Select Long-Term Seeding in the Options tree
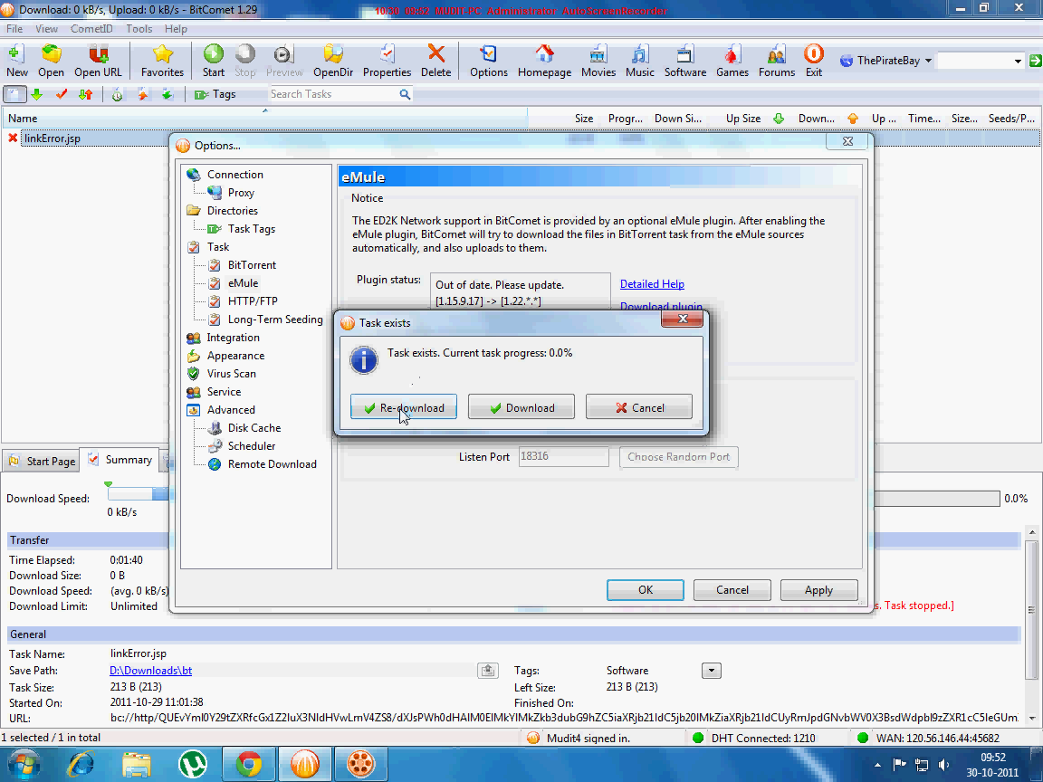 275,319
